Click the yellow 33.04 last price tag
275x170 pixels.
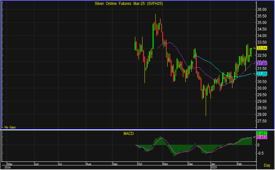coord(262,48)
